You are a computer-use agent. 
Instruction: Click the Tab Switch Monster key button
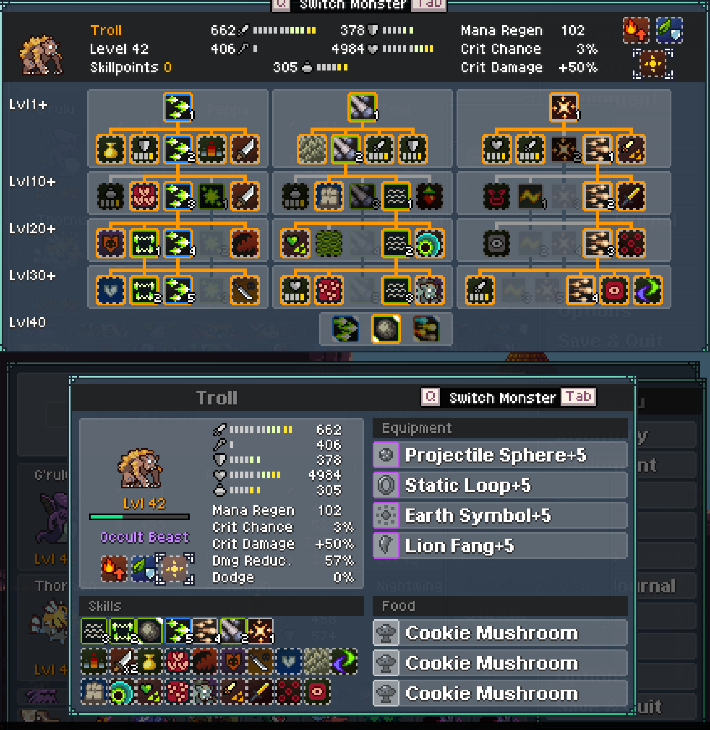tap(578, 396)
